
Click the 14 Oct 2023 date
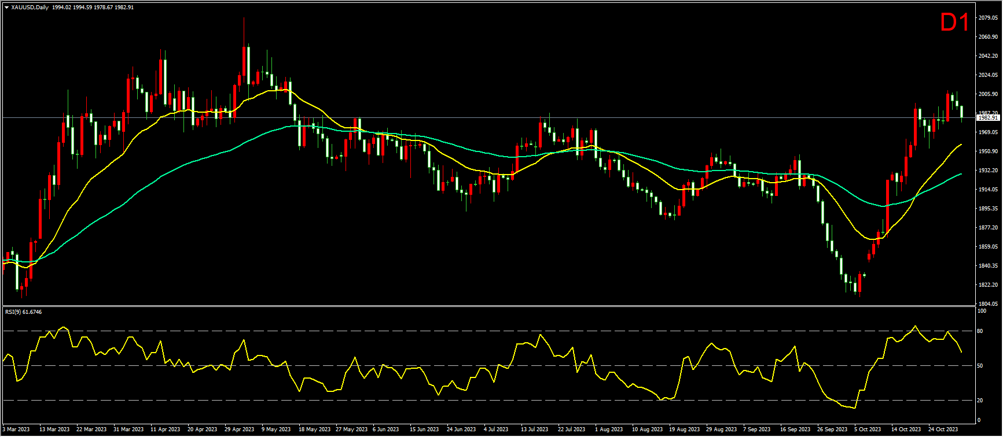click(x=906, y=429)
